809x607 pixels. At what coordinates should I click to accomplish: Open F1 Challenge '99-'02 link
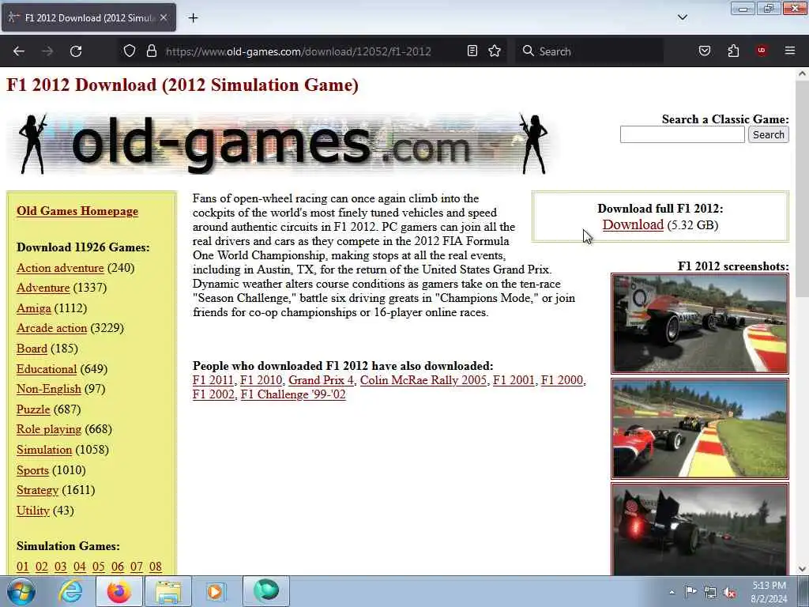click(x=293, y=395)
